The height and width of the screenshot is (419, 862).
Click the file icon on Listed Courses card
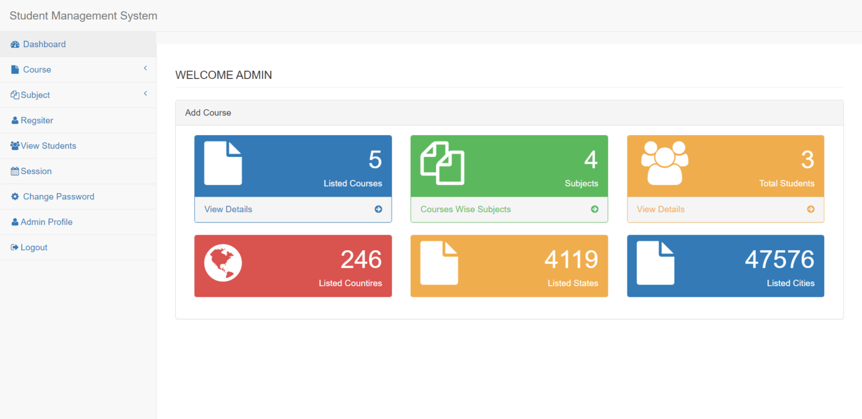(223, 163)
